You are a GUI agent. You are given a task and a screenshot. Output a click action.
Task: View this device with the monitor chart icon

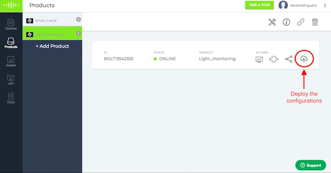pyautogui.click(x=259, y=59)
